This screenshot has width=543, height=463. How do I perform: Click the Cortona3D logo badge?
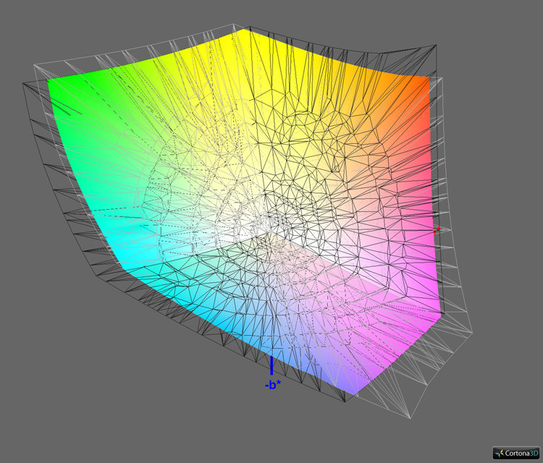(516, 453)
